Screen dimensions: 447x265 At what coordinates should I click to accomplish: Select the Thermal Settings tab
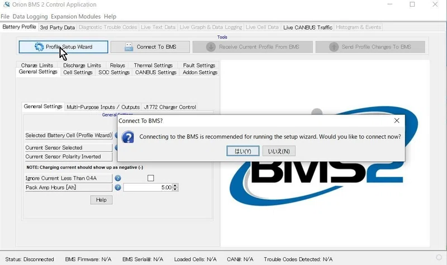click(153, 65)
